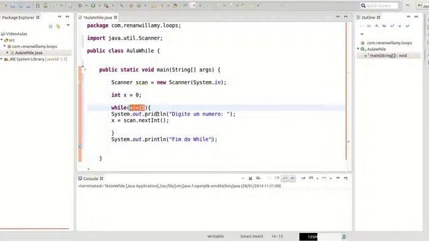429x241 pixels.
Task: Click the Writable status bar entry
Action: (x=216, y=236)
